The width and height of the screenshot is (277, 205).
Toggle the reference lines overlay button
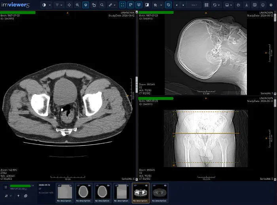[131, 5]
